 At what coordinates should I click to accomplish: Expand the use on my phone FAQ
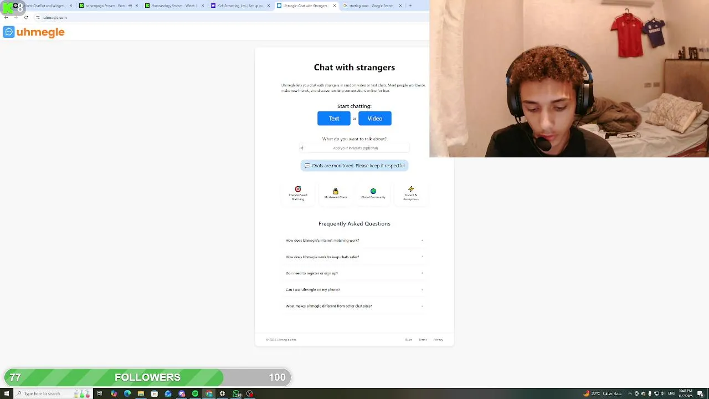(x=354, y=290)
